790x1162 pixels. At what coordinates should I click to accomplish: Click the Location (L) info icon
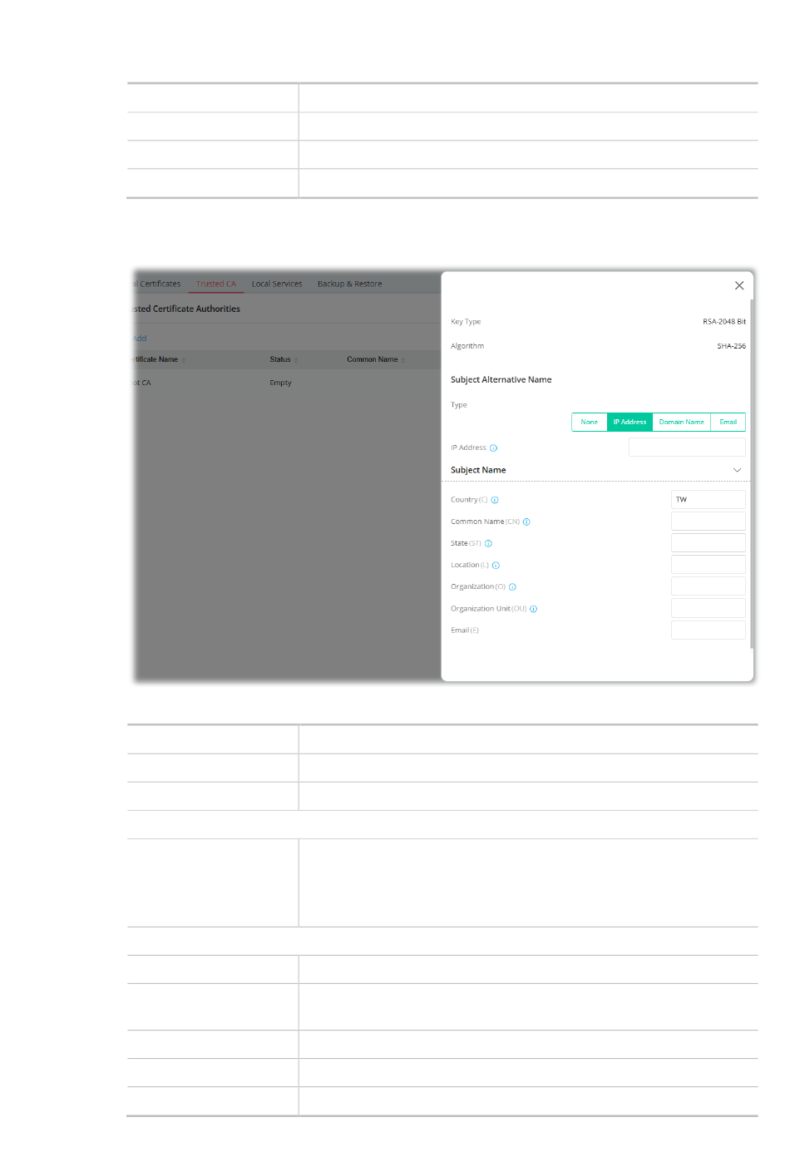496,566
